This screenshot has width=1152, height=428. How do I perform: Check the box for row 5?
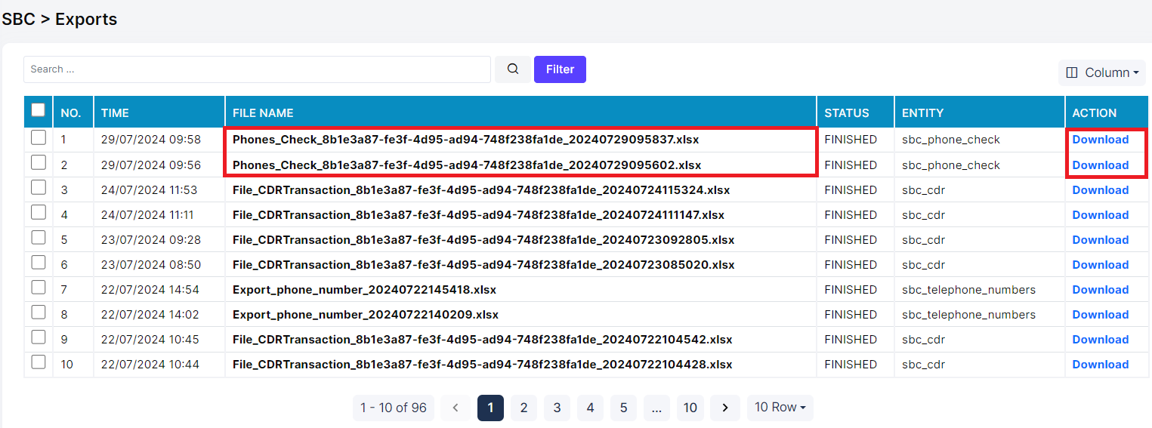click(38, 238)
